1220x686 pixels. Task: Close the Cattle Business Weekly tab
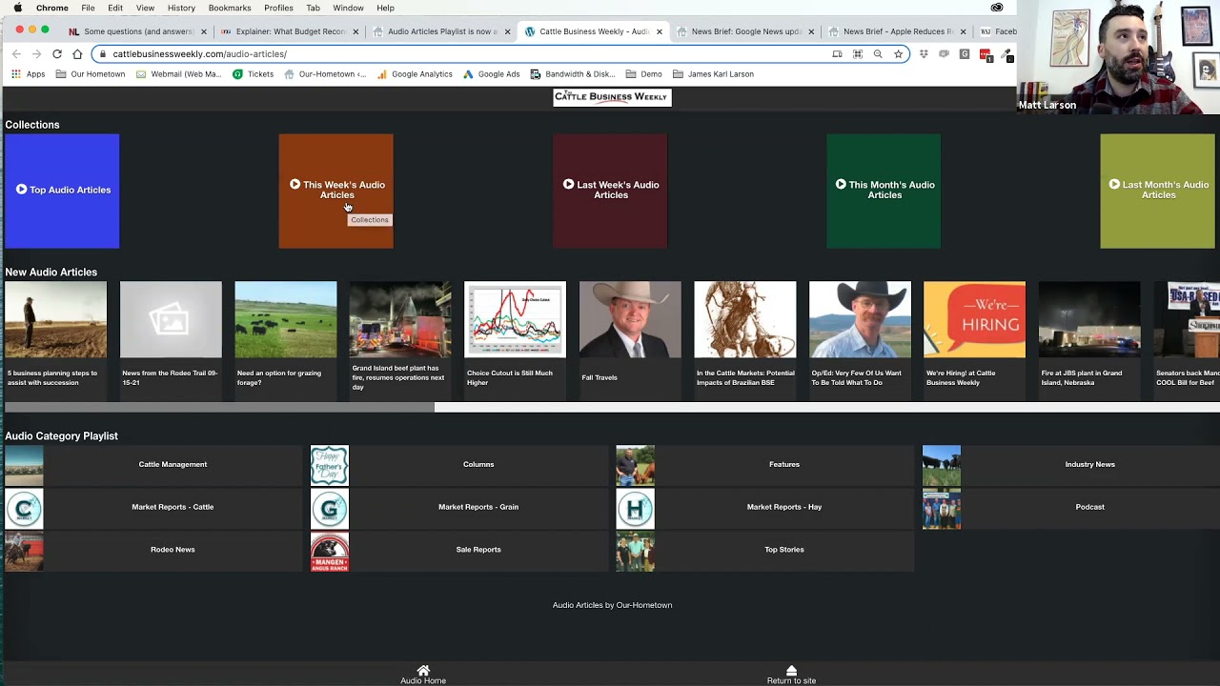click(659, 31)
